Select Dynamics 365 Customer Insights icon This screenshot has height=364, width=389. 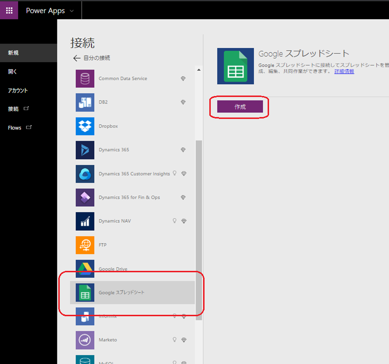pyautogui.click(x=85, y=174)
